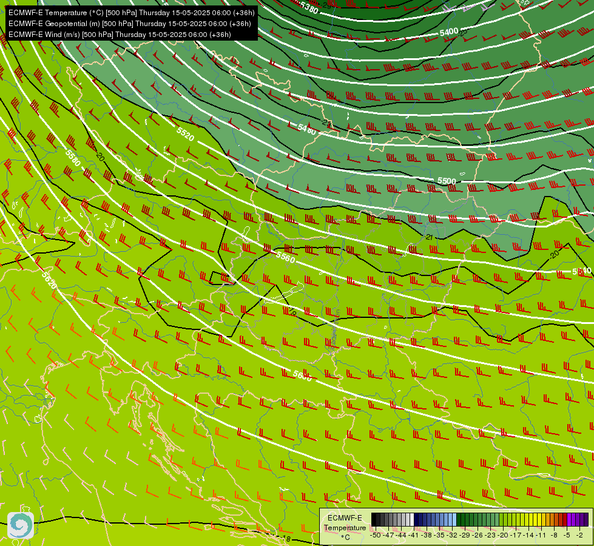594x546 pixels.
Task: Click the black swatch at the legend's left end
Action: coord(374,519)
